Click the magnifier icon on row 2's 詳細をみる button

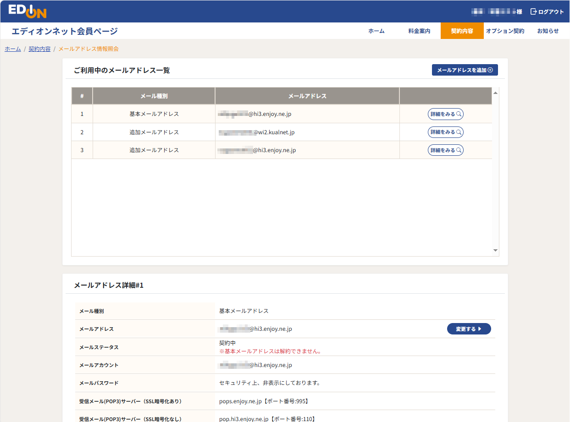coord(458,132)
